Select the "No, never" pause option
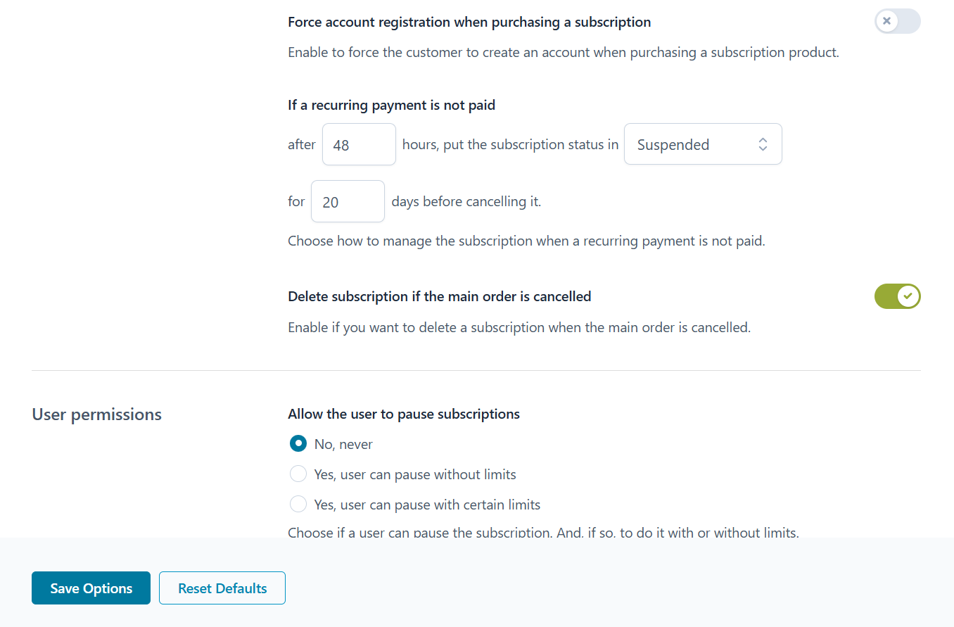 pos(298,444)
